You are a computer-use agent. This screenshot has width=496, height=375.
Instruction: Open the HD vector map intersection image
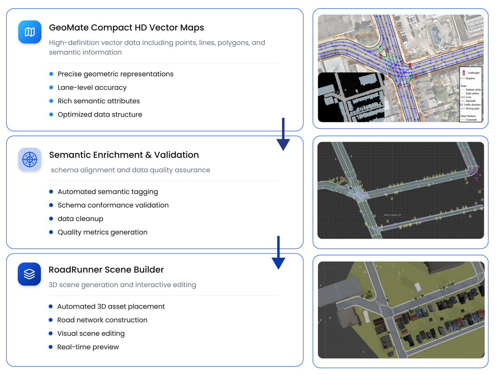coord(401,68)
